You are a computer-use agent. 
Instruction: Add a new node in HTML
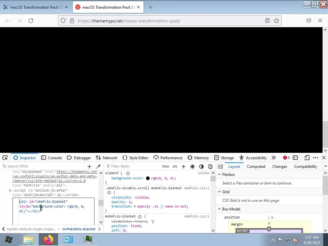point(89,167)
